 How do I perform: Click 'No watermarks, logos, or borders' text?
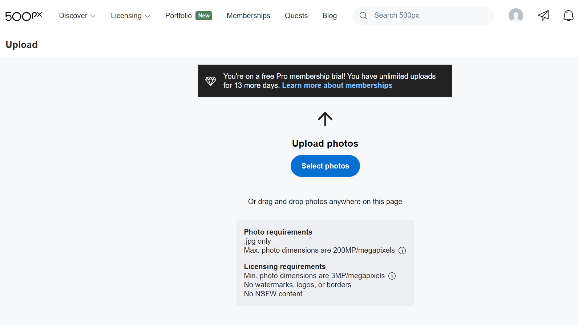(x=298, y=285)
